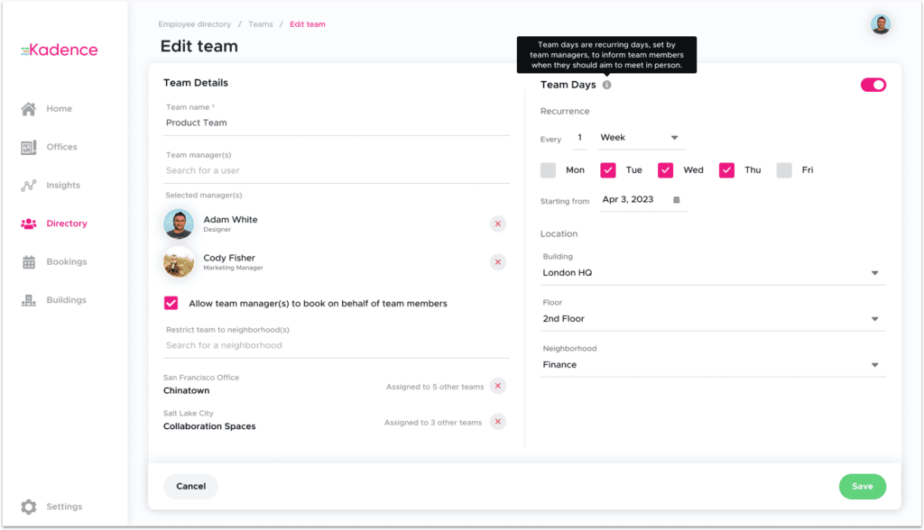
Task: Click the Settings gear icon
Action: click(x=28, y=507)
